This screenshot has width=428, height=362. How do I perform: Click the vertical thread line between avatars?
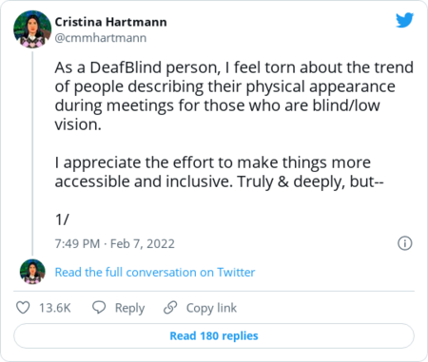pos(32,154)
